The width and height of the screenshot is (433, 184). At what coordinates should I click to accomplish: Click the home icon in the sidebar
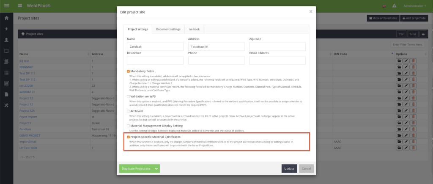6,18
